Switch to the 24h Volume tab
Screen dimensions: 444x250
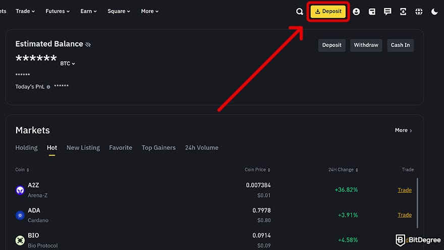point(202,147)
